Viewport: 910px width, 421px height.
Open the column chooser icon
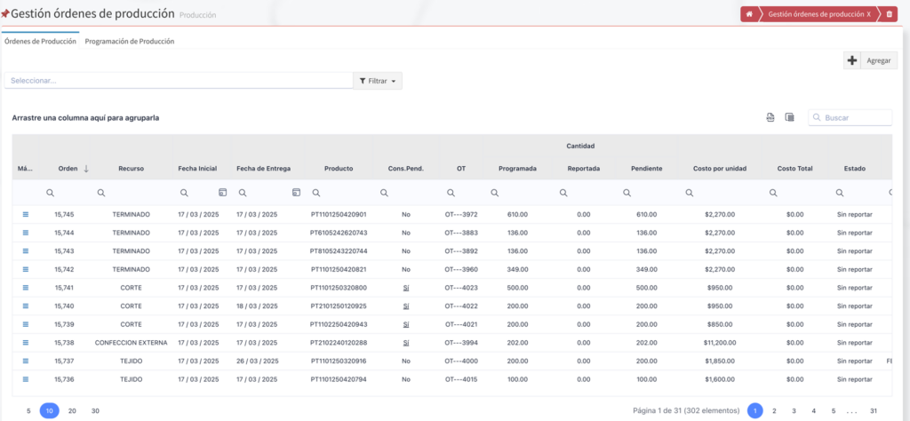click(789, 117)
